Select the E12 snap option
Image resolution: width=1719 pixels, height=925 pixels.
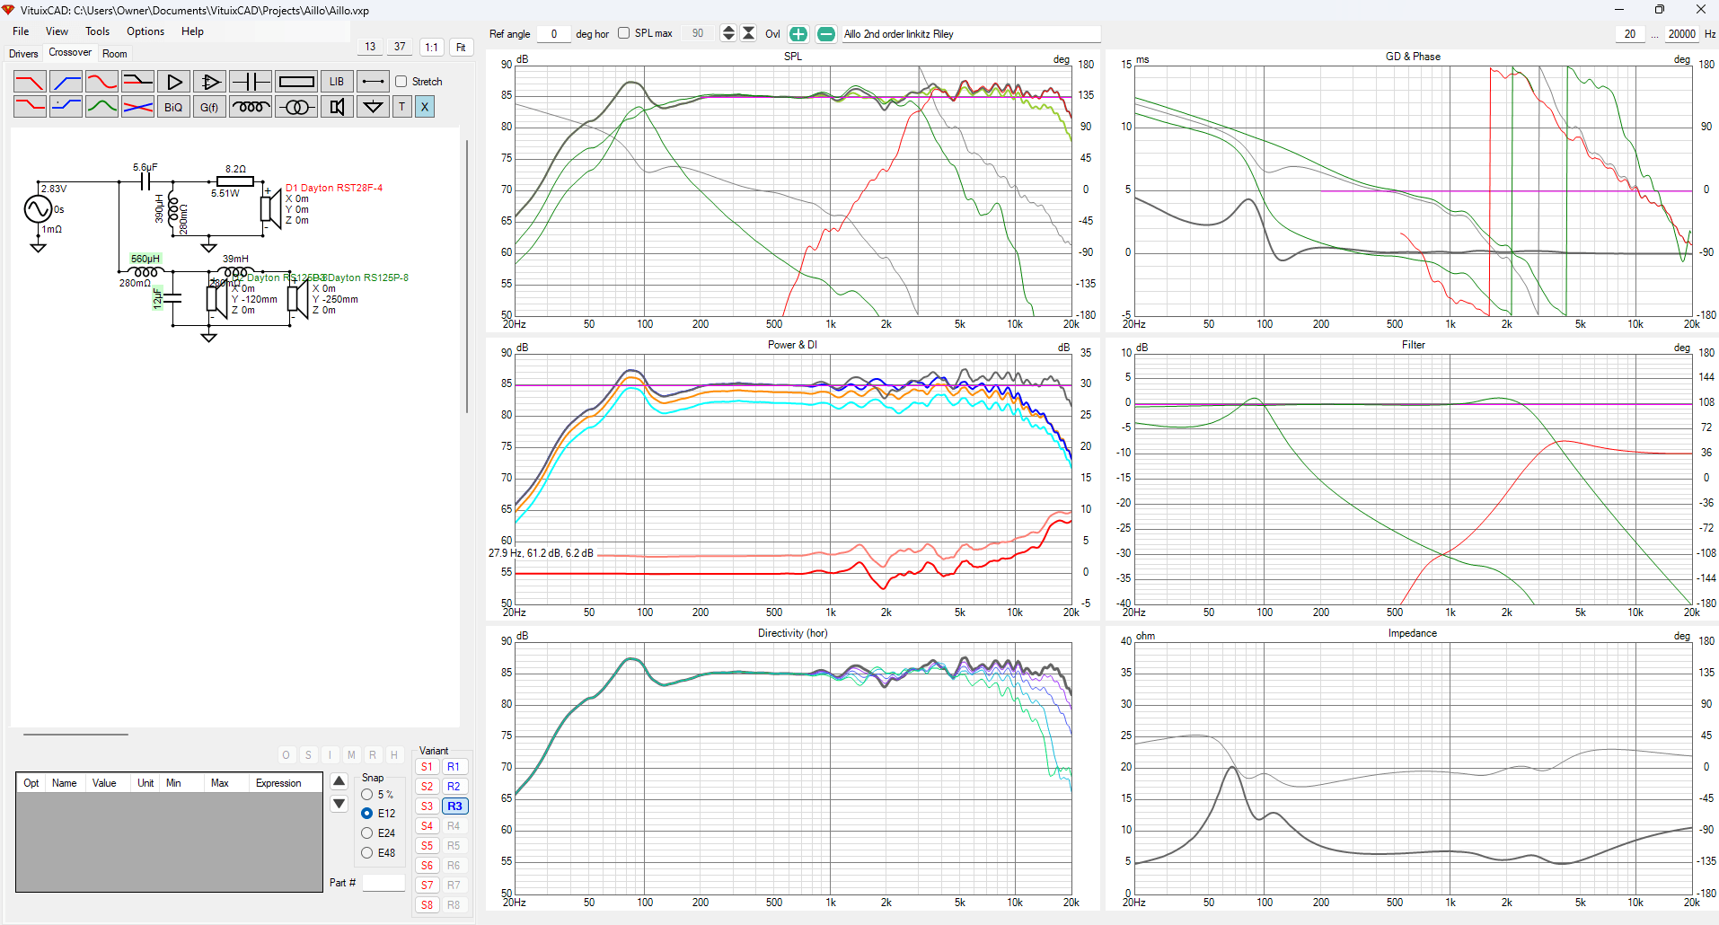click(x=367, y=814)
